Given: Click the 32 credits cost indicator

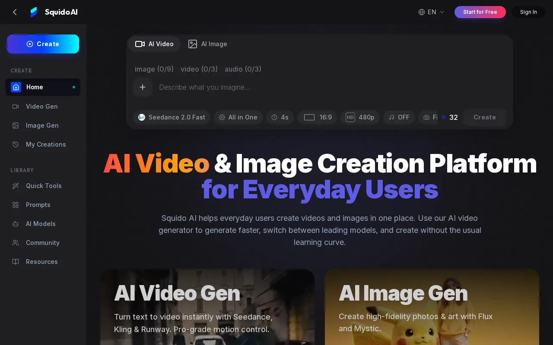Looking at the screenshot, I should tap(450, 117).
